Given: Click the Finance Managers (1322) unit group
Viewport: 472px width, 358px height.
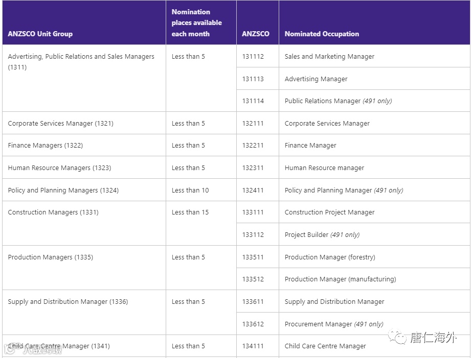Looking at the screenshot, I should click(46, 146).
